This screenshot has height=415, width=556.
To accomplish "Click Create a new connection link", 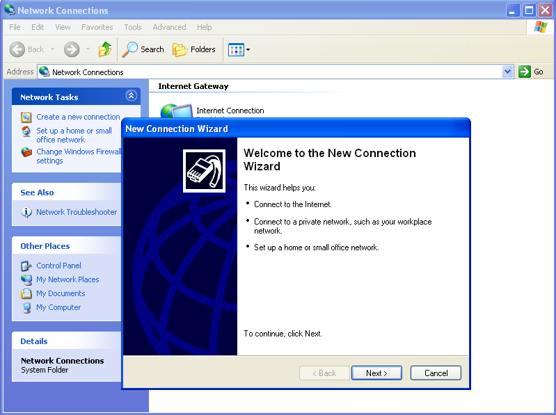I will pyautogui.click(x=78, y=117).
